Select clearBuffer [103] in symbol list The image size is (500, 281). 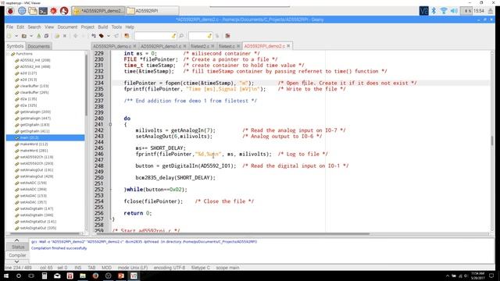pyautogui.click(x=34, y=86)
